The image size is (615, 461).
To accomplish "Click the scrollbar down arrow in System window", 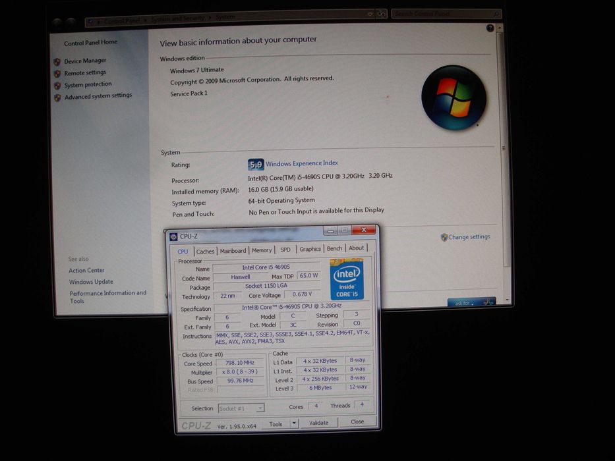I will click(x=508, y=300).
